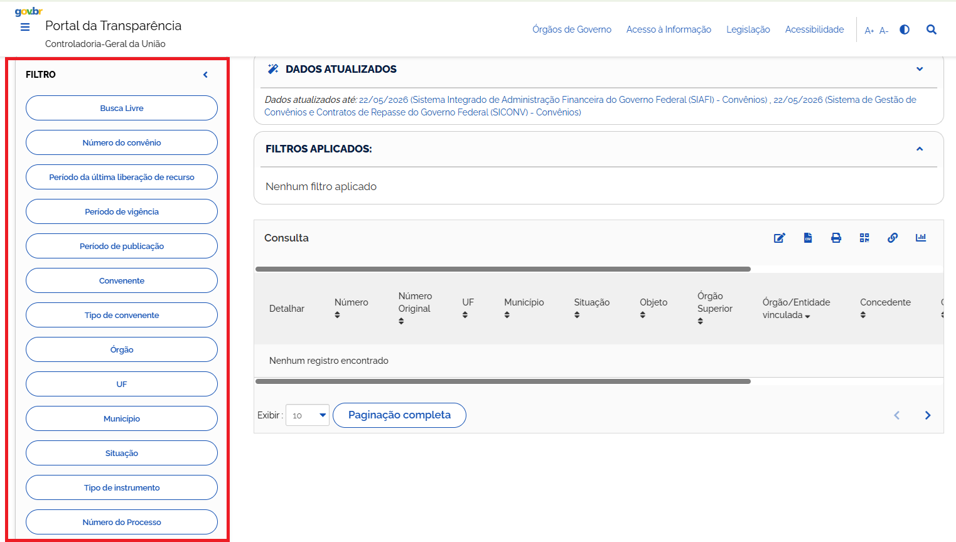The height and width of the screenshot is (542, 956).
Task: Open the hamburger menu beside Portal da Transparência
Action: tap(25, 27)
